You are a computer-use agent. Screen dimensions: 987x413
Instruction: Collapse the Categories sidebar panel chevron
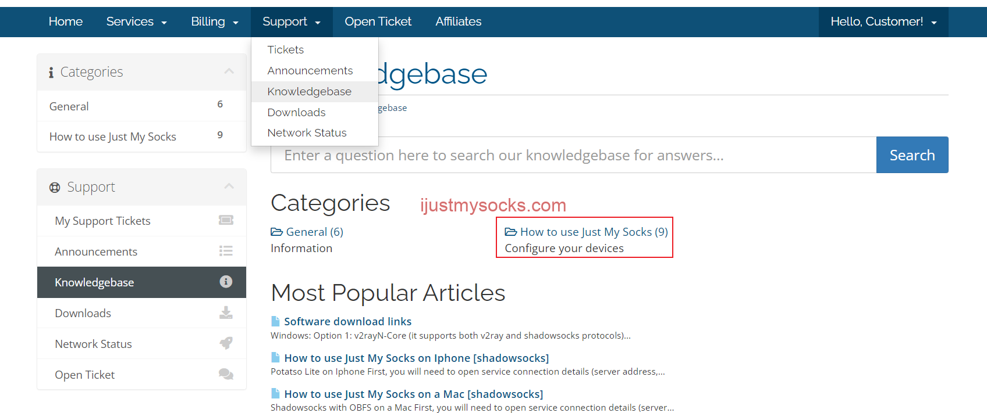coord(229,71)
